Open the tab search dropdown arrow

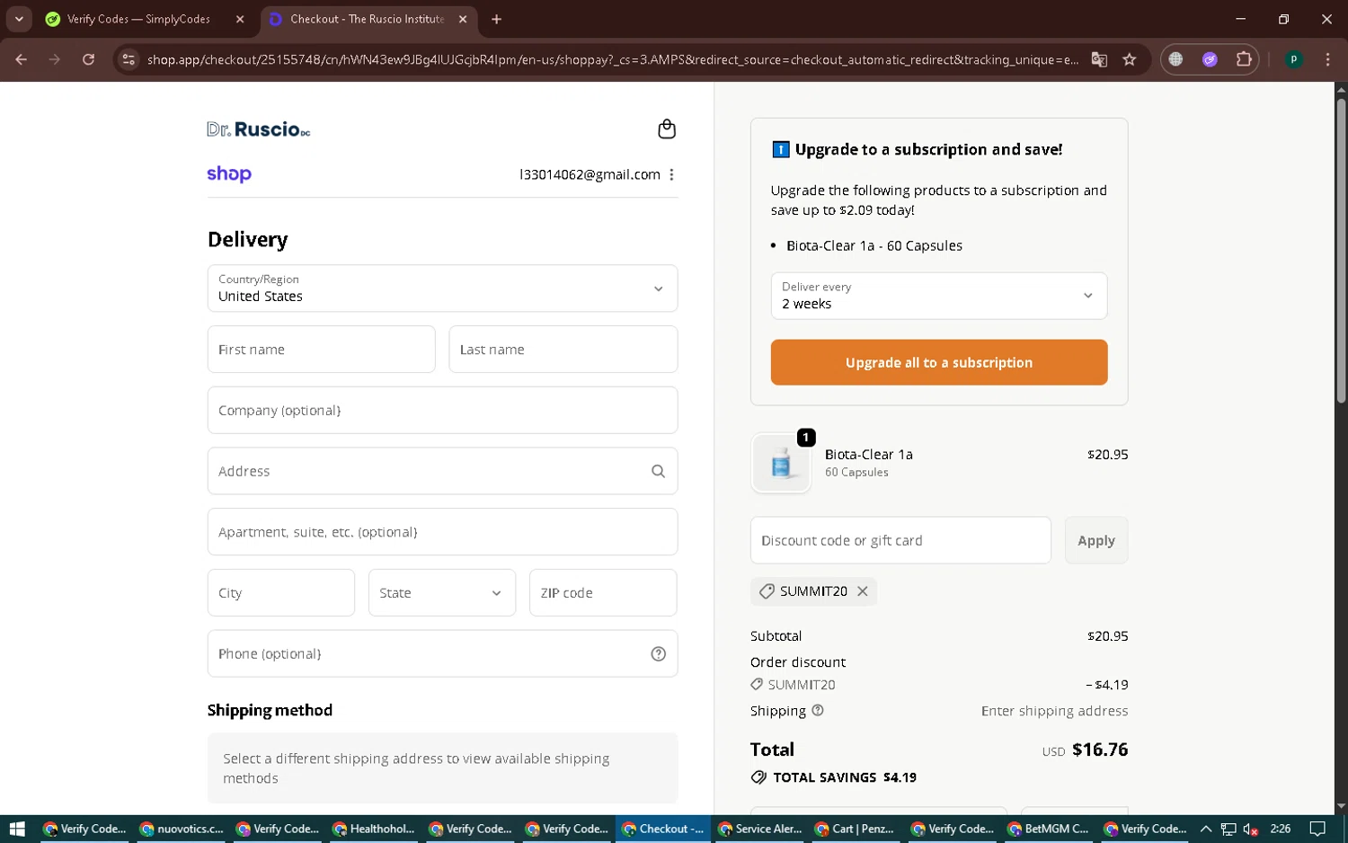[19, 19]
